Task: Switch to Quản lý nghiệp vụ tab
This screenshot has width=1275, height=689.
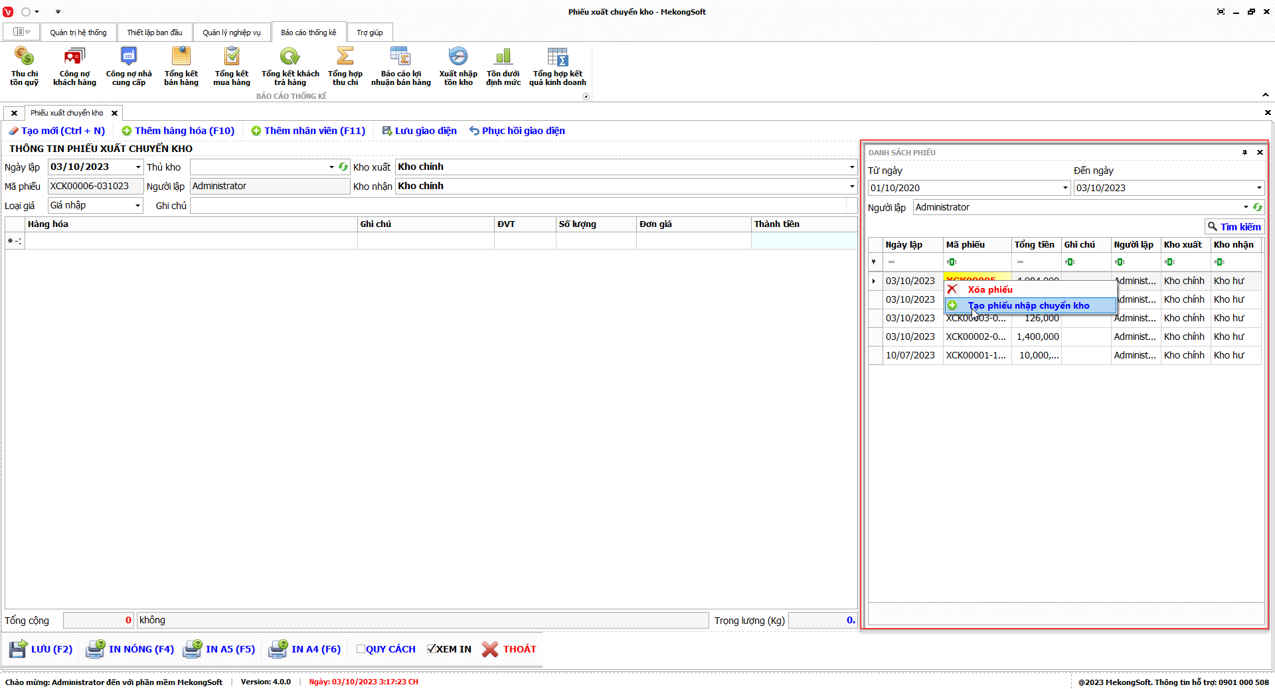Action: pos(231,33)
